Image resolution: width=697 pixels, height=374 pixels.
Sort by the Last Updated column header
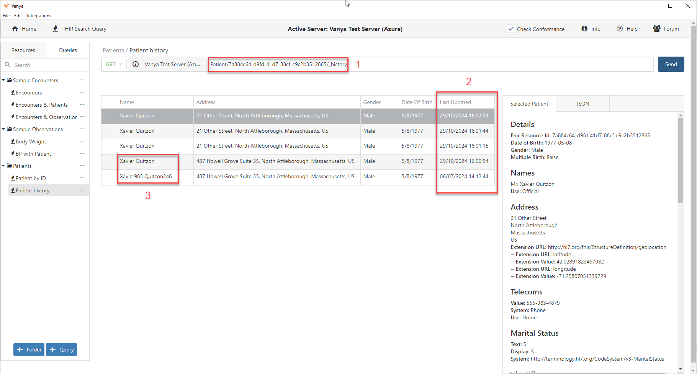tap(465, 102)
